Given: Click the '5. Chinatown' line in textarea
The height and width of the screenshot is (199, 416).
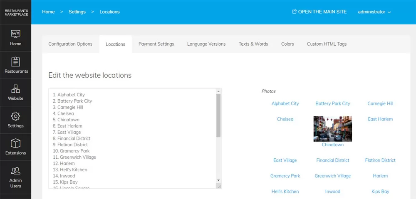Looking at the screenshot, I should point(66,120).
